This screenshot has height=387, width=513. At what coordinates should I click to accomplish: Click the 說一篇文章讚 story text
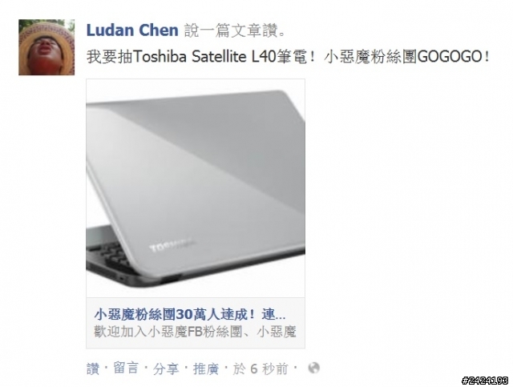coord(236,30)
